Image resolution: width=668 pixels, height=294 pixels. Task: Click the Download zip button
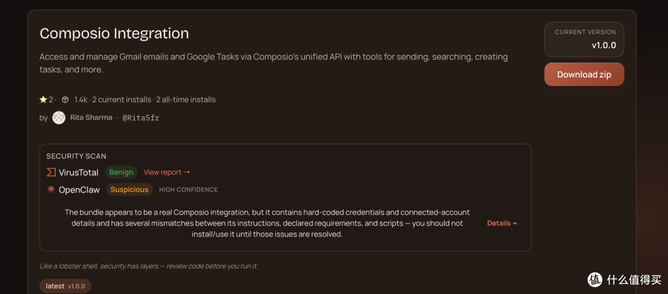click(584, 74)
